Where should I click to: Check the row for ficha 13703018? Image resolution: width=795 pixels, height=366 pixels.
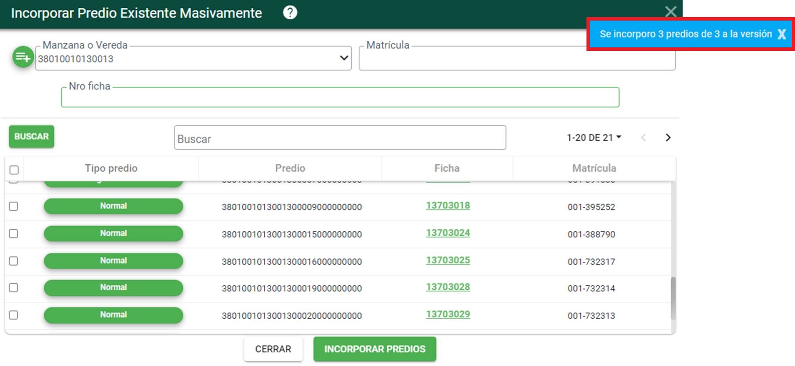[14, 206]
